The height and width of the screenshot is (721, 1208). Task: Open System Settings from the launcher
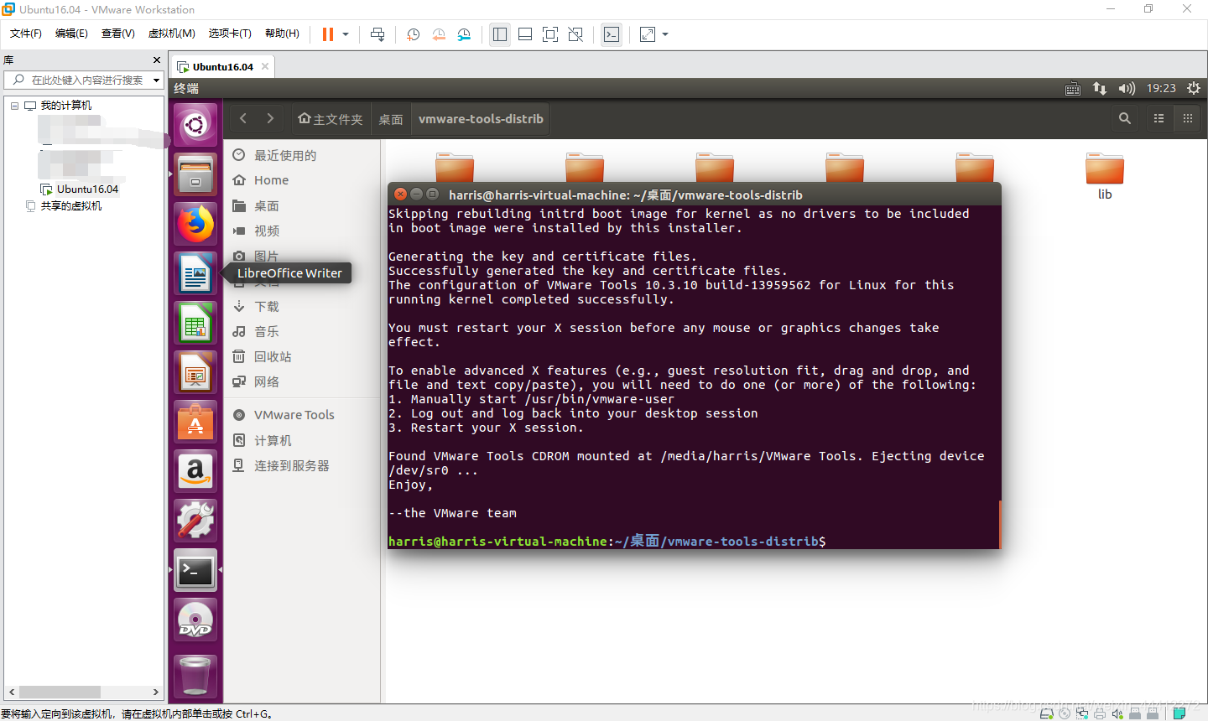click(x=195, y=521)
